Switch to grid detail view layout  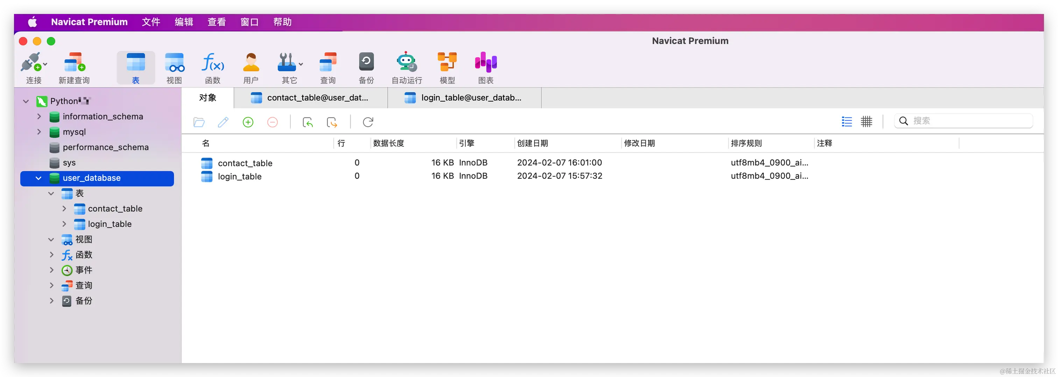[867, 122]
